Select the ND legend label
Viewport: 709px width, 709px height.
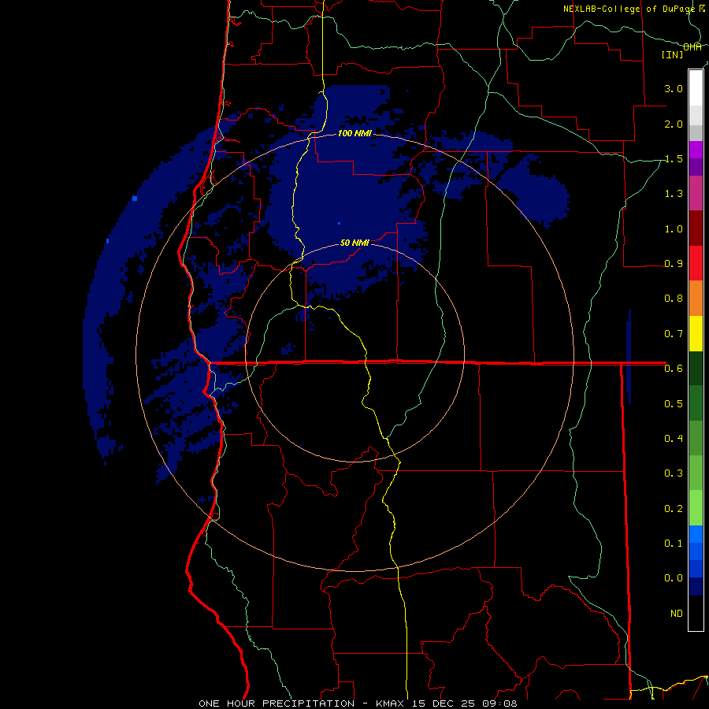point(677,614)
